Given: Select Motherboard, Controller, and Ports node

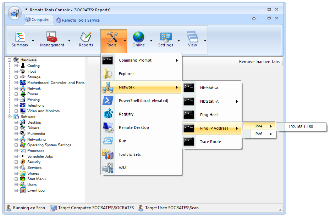Looking at the screenshot, I should pos(56,83).
